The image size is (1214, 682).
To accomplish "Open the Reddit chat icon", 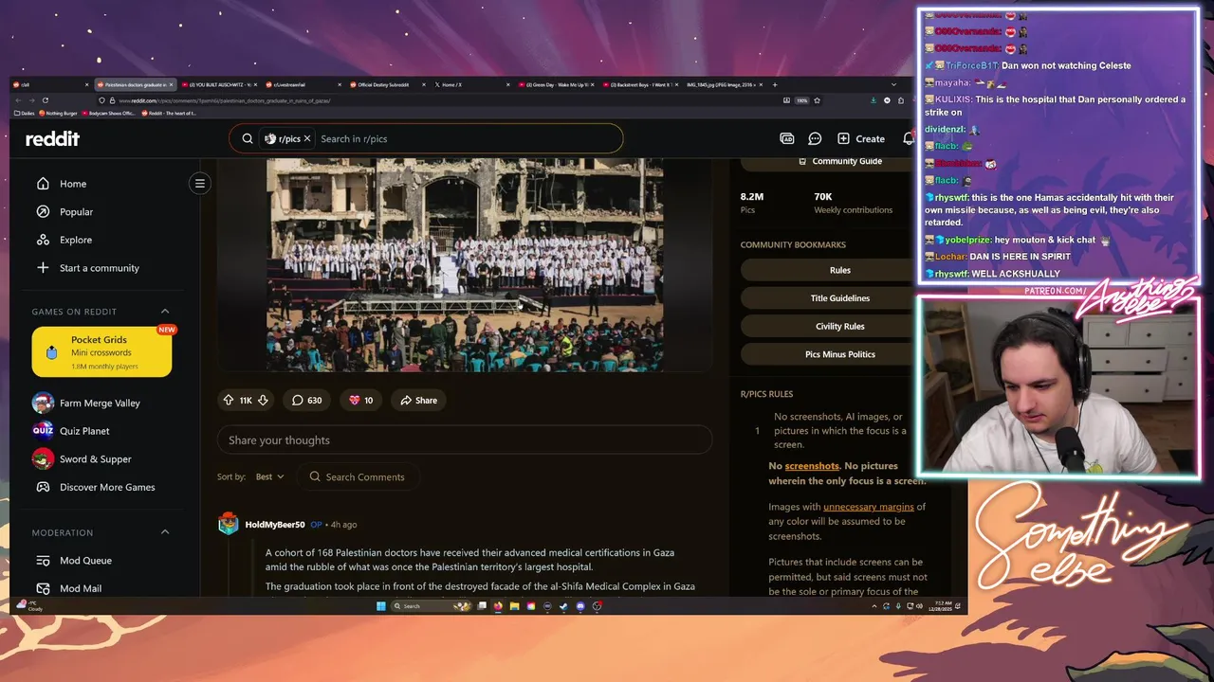I will pyautogui.click(x=815, y=138).
